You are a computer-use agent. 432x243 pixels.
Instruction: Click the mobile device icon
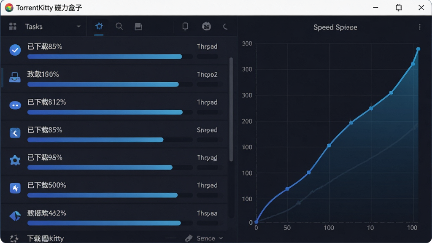point(185,27)
